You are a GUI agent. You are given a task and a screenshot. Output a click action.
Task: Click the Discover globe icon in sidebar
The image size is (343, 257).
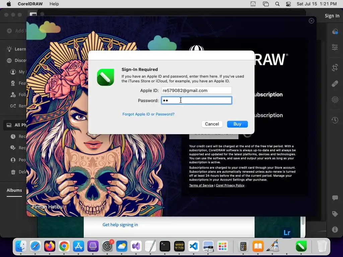tap(9, 61)
